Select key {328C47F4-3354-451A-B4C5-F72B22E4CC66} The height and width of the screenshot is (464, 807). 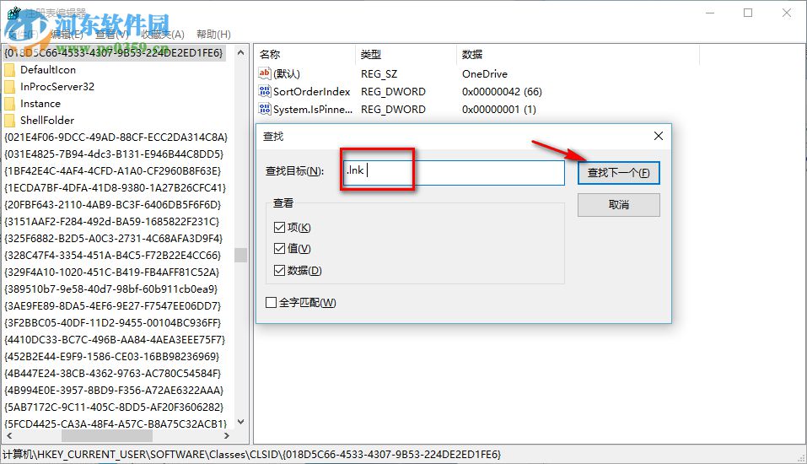coord(112,256)
